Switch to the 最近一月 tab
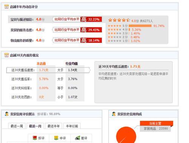Screen dimensions: 189x143 pos(35,126)
